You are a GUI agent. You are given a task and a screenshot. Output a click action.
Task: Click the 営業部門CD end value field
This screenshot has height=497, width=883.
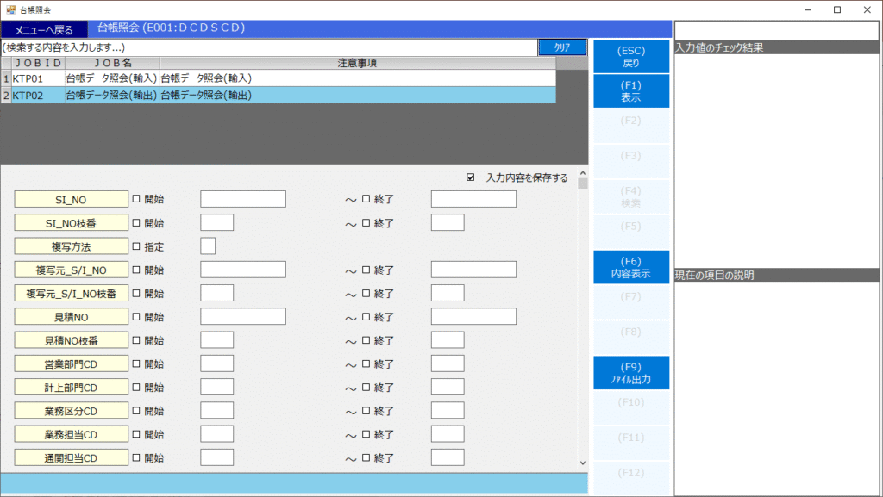(448, 363)
